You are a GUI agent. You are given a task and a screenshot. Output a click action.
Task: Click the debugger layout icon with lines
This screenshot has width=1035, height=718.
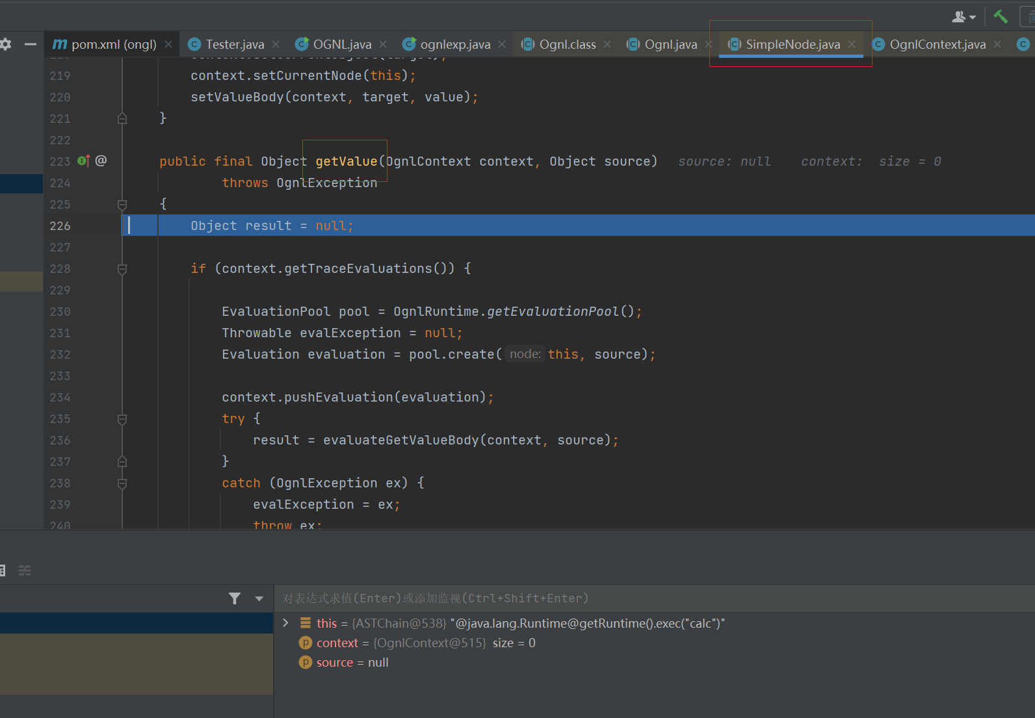pyautogui.click(x=25, y=571)
